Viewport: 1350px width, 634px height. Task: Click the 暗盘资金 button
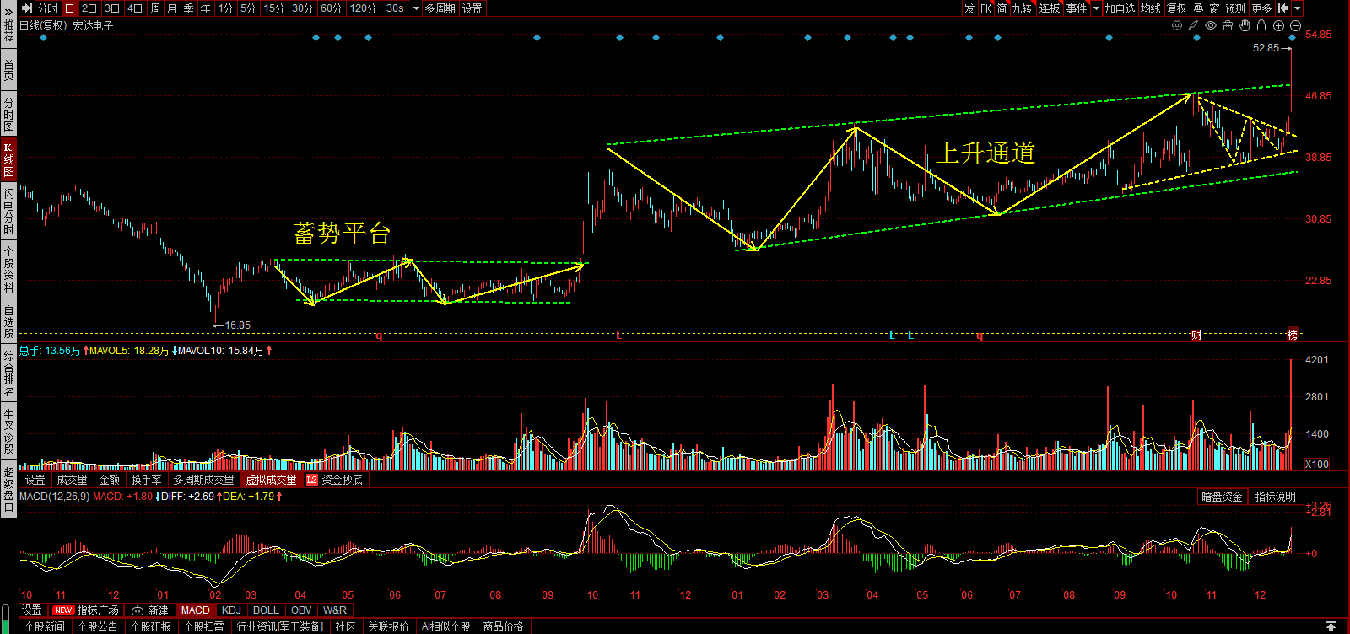1222,497
